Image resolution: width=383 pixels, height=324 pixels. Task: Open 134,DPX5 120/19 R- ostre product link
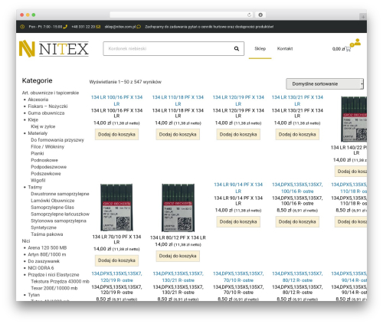coord(116,277)
